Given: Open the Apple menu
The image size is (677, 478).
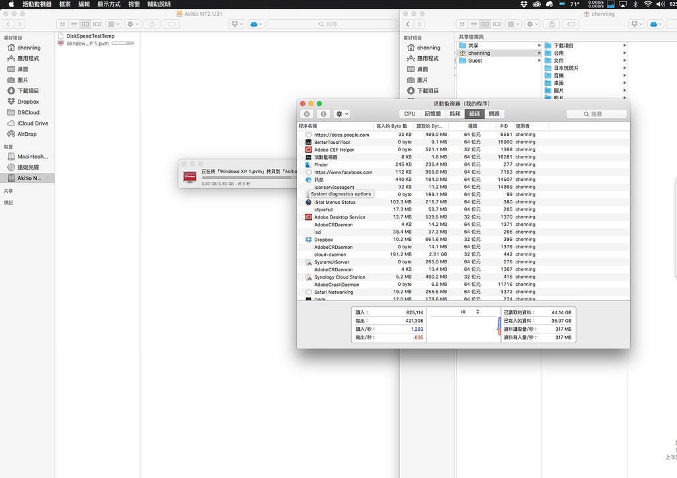Looking at the screenshot, I should click(x=11, y=5).
